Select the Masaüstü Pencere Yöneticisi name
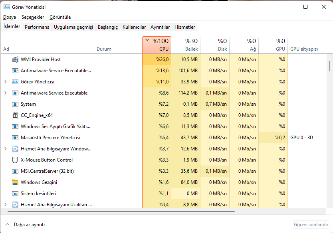 pyautogui.click(x=50, y=138)
